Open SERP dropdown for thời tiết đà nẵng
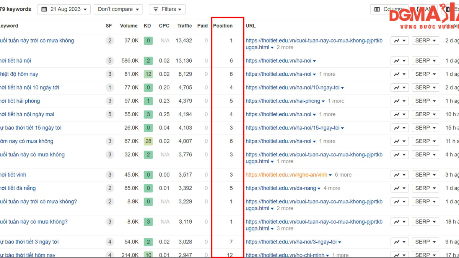 coord(425,188)
